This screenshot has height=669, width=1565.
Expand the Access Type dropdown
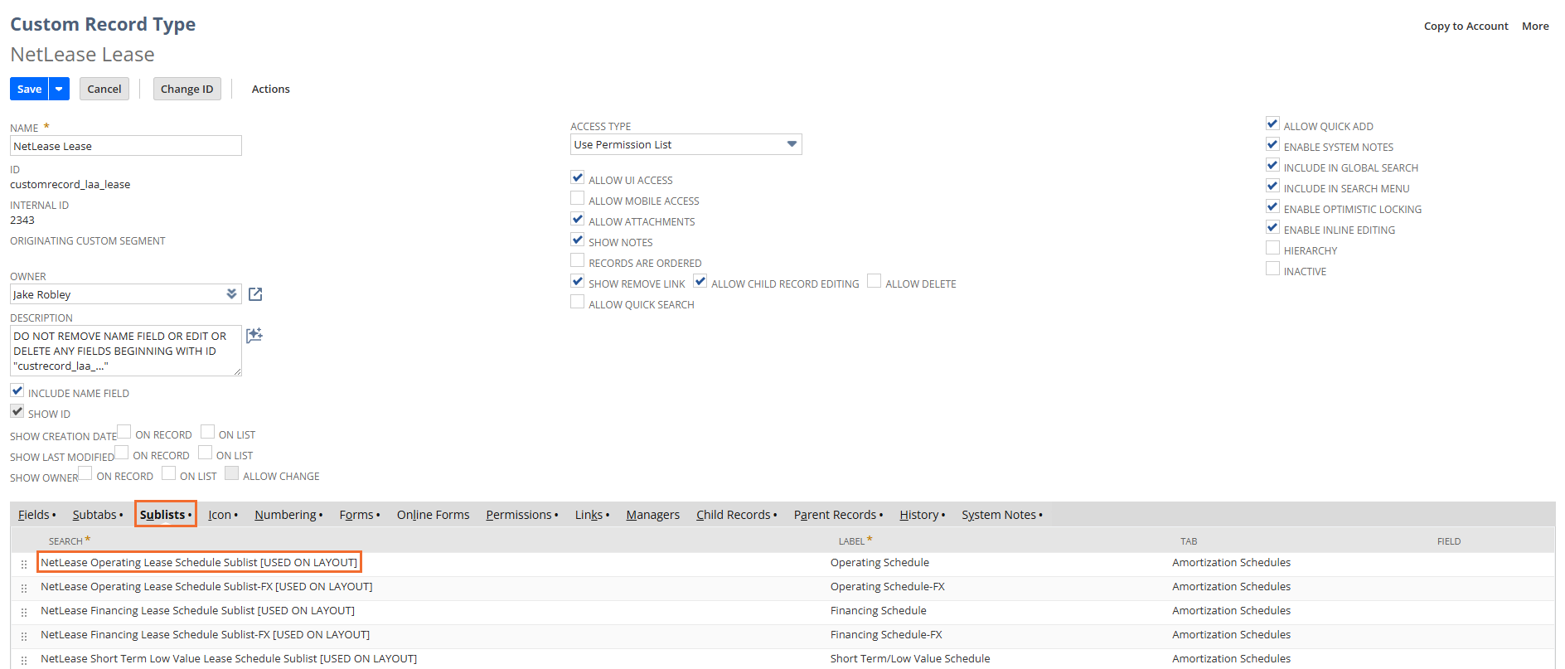[792, 144]
